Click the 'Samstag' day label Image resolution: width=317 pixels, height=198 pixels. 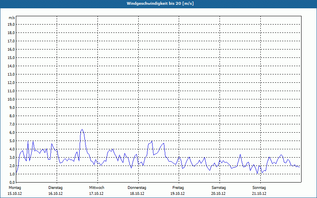click(x=219, y=188)
